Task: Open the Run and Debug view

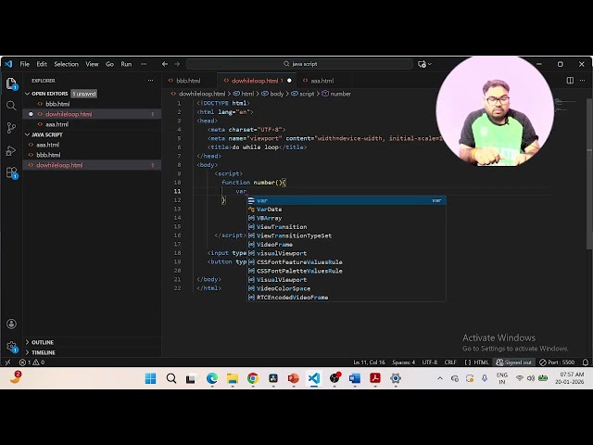Action: click(x=11, y=150)
